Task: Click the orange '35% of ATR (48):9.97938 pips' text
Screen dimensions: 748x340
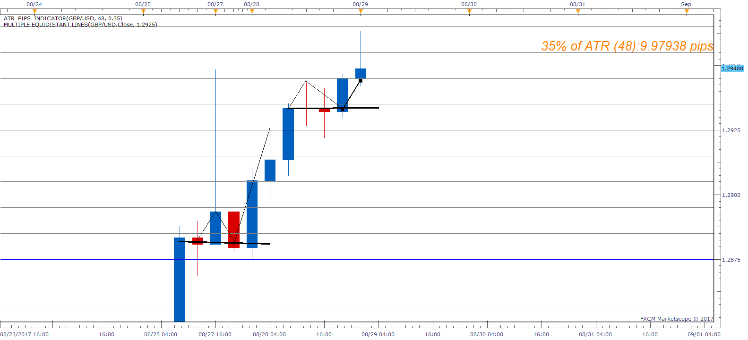Action: point(627,46)
